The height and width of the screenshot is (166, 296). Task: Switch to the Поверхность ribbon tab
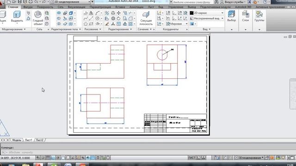tap(45, 7)
